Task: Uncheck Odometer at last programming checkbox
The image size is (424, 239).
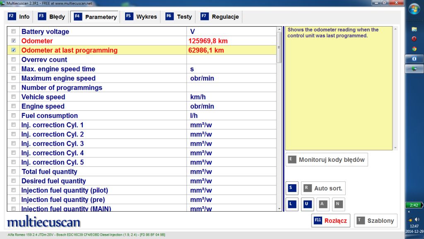Action: (14, 50)
